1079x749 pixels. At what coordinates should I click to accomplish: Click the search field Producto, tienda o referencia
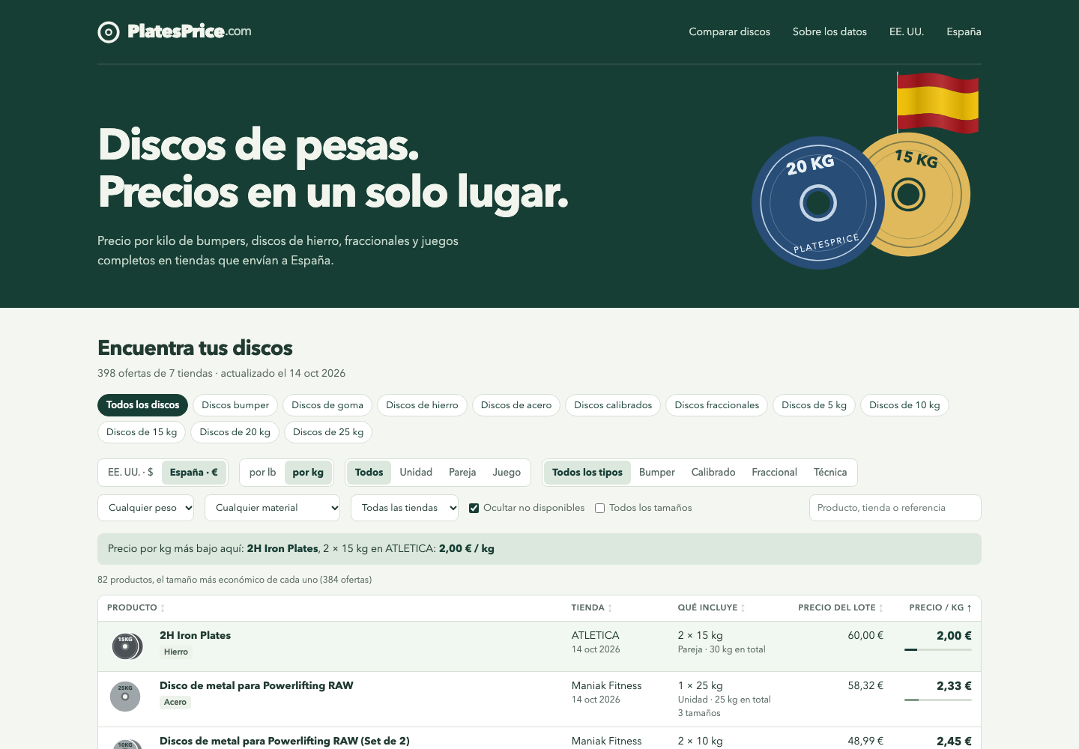tap(895, 508)
